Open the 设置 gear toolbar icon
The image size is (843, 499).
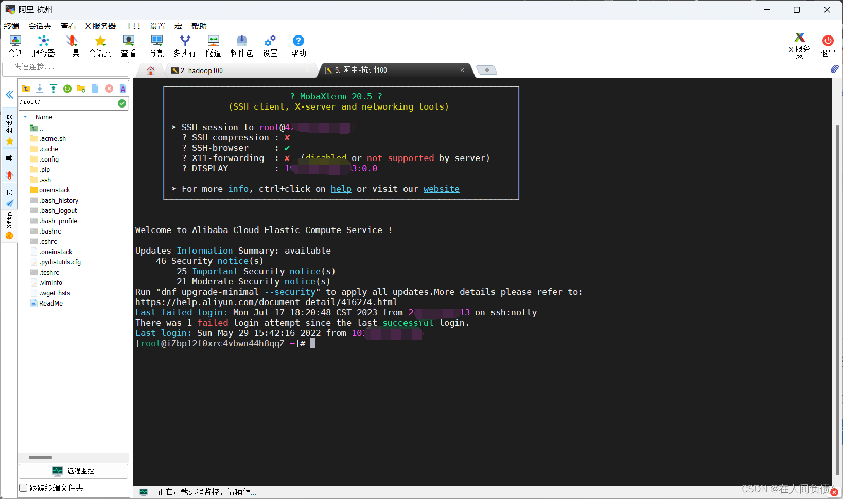point(270,46)
